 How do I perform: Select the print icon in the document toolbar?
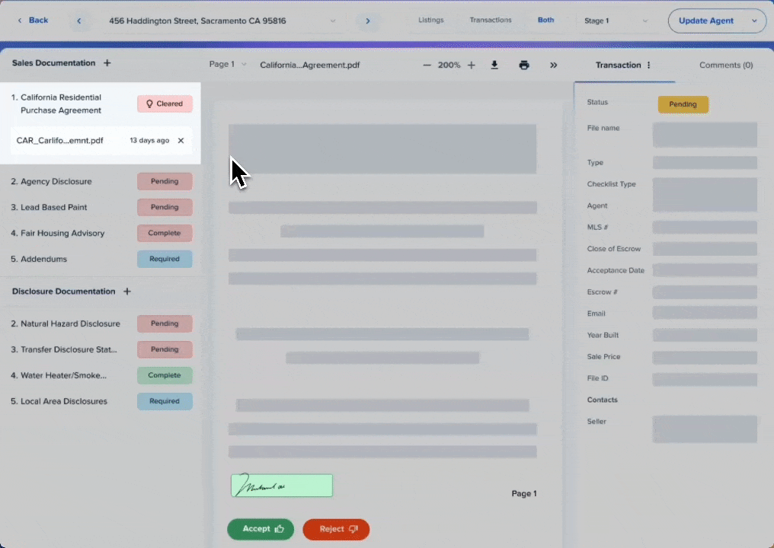click(523, 65)
